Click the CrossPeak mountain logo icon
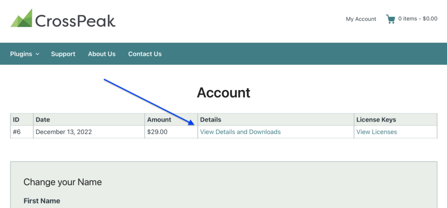The image size is (447, 208). (21, 18)
